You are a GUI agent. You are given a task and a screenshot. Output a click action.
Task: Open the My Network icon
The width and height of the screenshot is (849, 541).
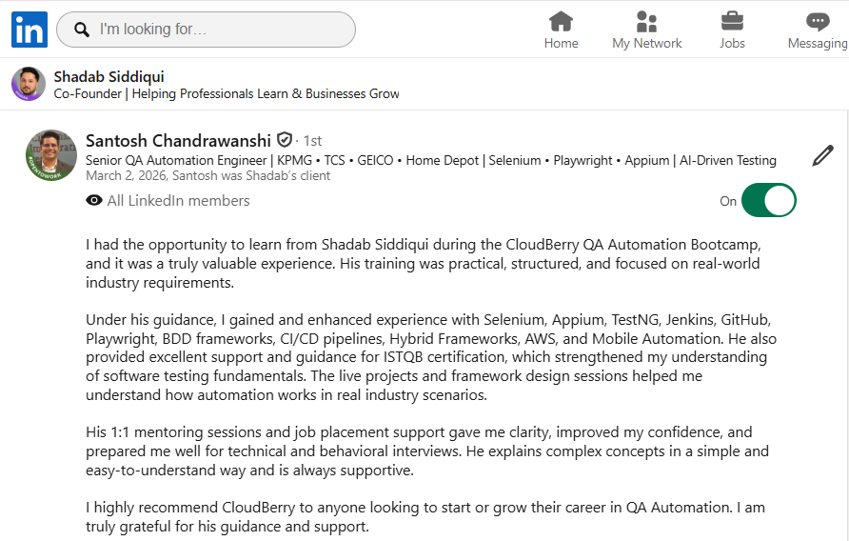pos(647,21)
